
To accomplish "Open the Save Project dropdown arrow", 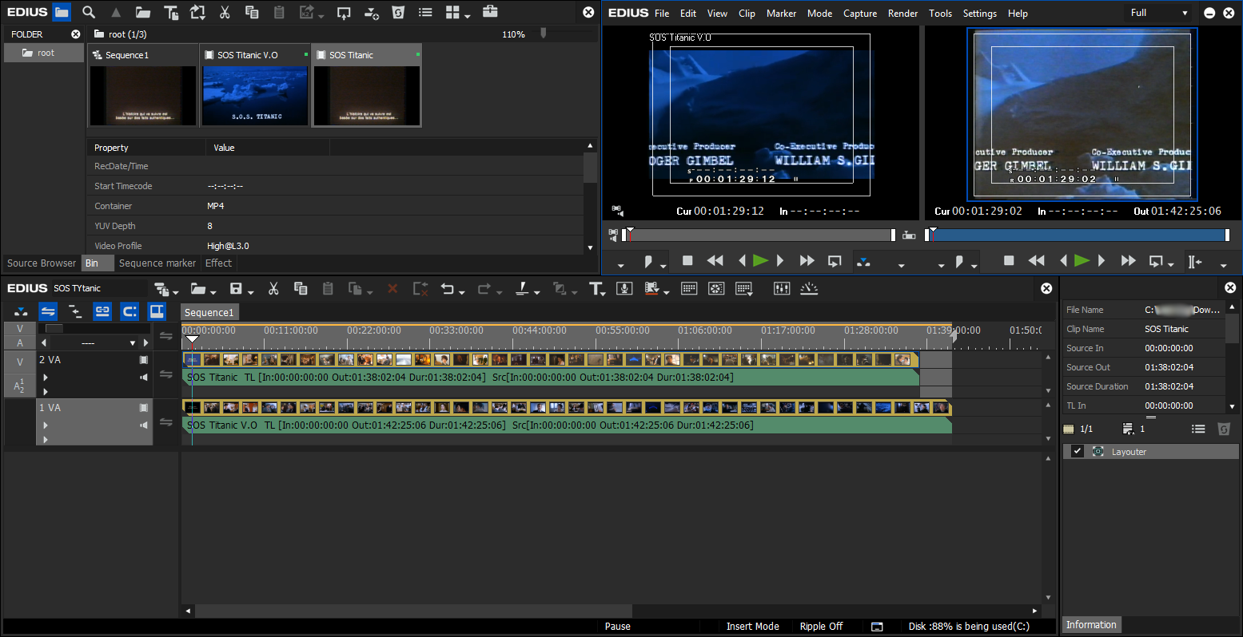I will click(250, 291).
